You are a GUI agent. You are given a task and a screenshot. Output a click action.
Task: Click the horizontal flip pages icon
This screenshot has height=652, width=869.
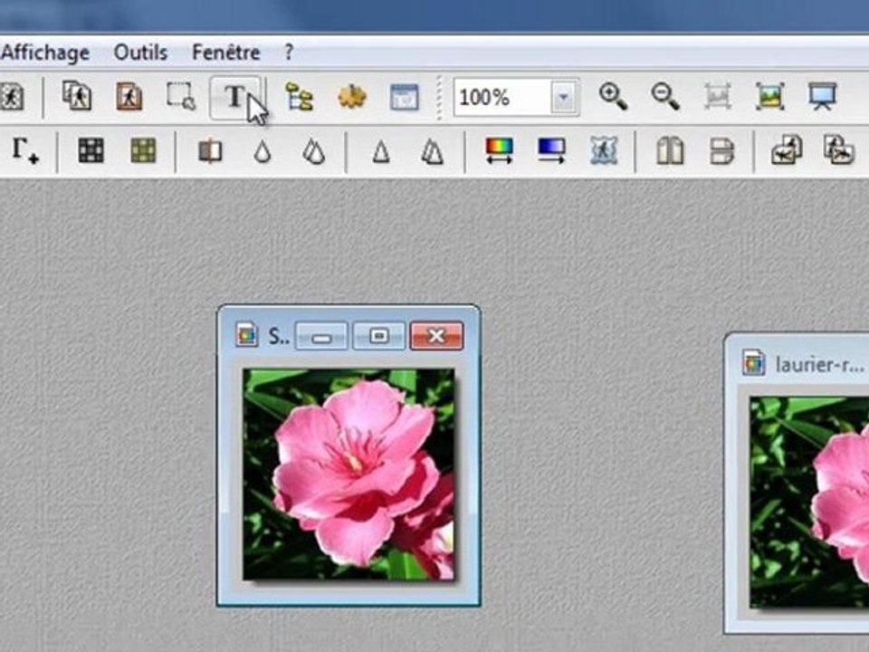coord(670,151)
